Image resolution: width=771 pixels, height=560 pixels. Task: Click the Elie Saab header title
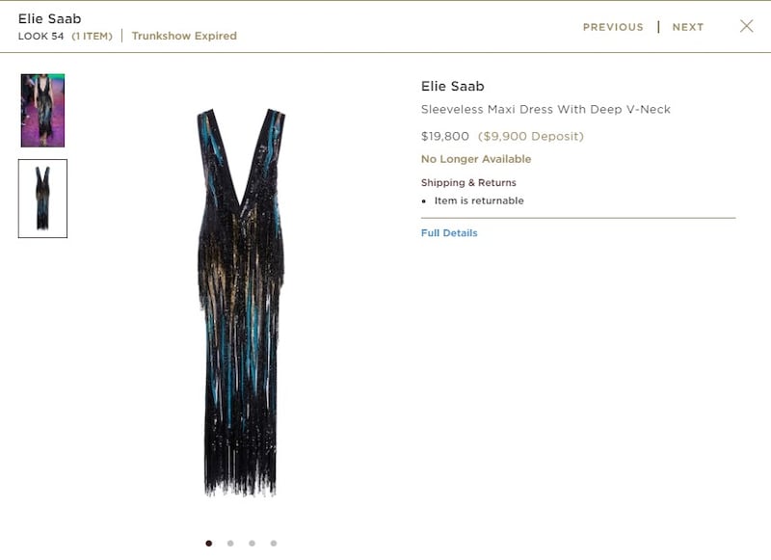[50, 18]
